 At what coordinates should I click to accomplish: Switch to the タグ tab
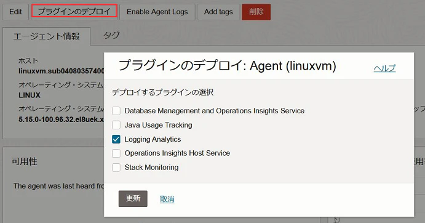coord(111,35)
